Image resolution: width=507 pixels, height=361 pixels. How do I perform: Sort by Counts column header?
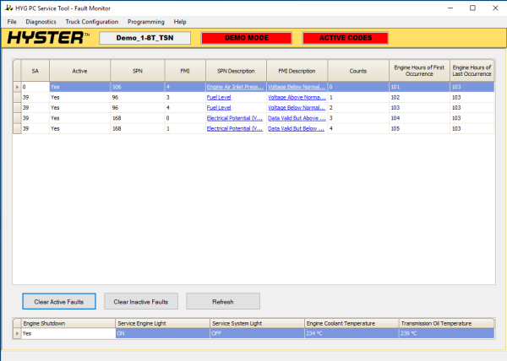coord(358,71)
